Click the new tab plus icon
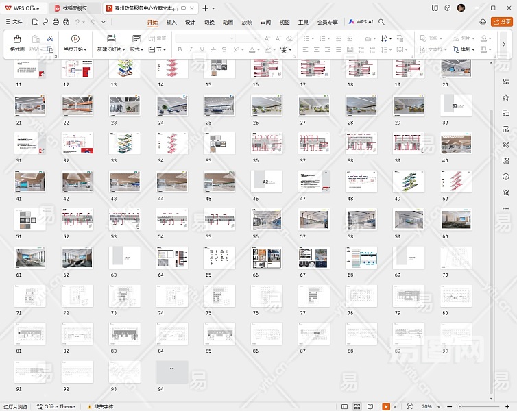 [x=205, y=8]
